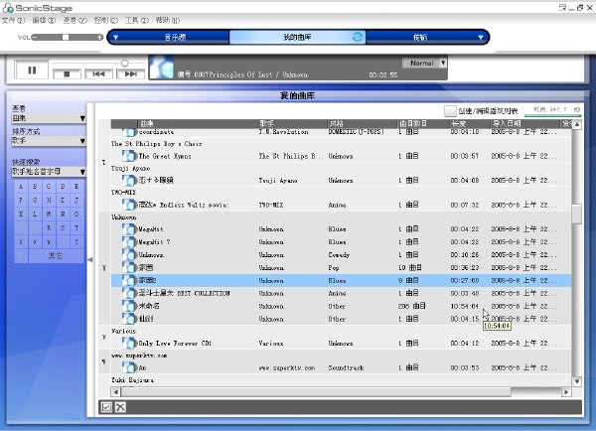Sort by the 风格 column header
Viewport: 596px width, 431px height.
(362, 123)
